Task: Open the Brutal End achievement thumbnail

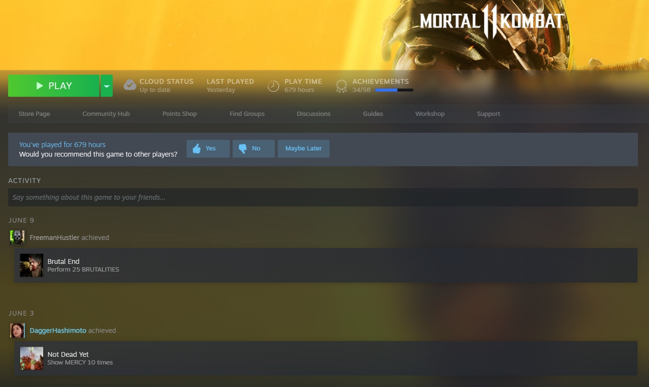Action: pyautogui.click(x=32, y=265)
